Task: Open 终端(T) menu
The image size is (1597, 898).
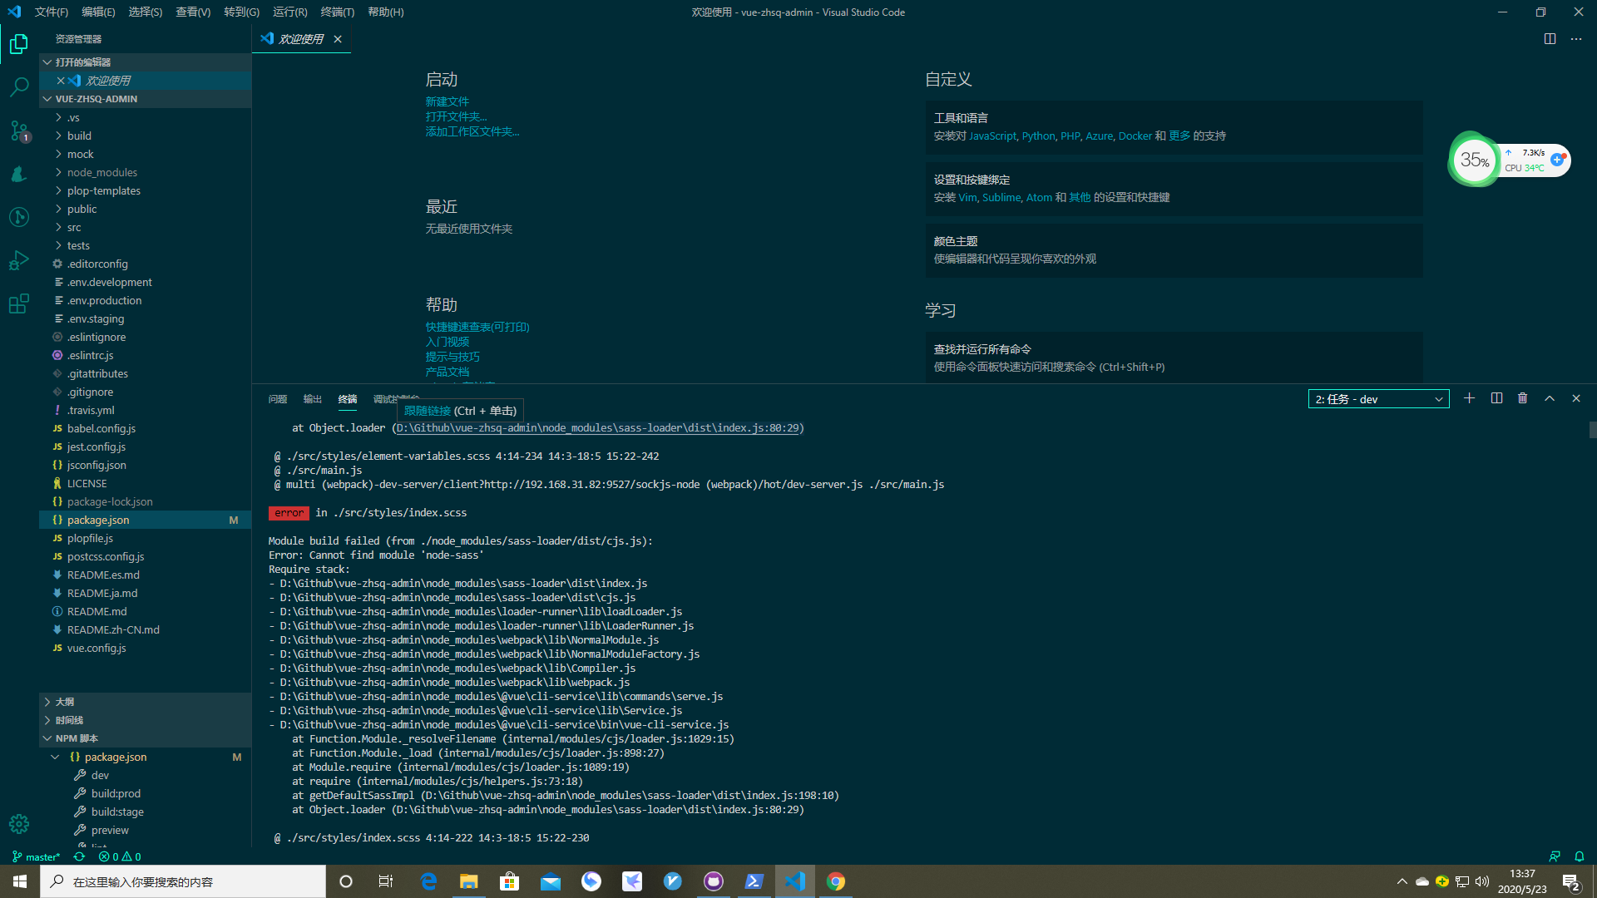Action: [x=337, y=12]
